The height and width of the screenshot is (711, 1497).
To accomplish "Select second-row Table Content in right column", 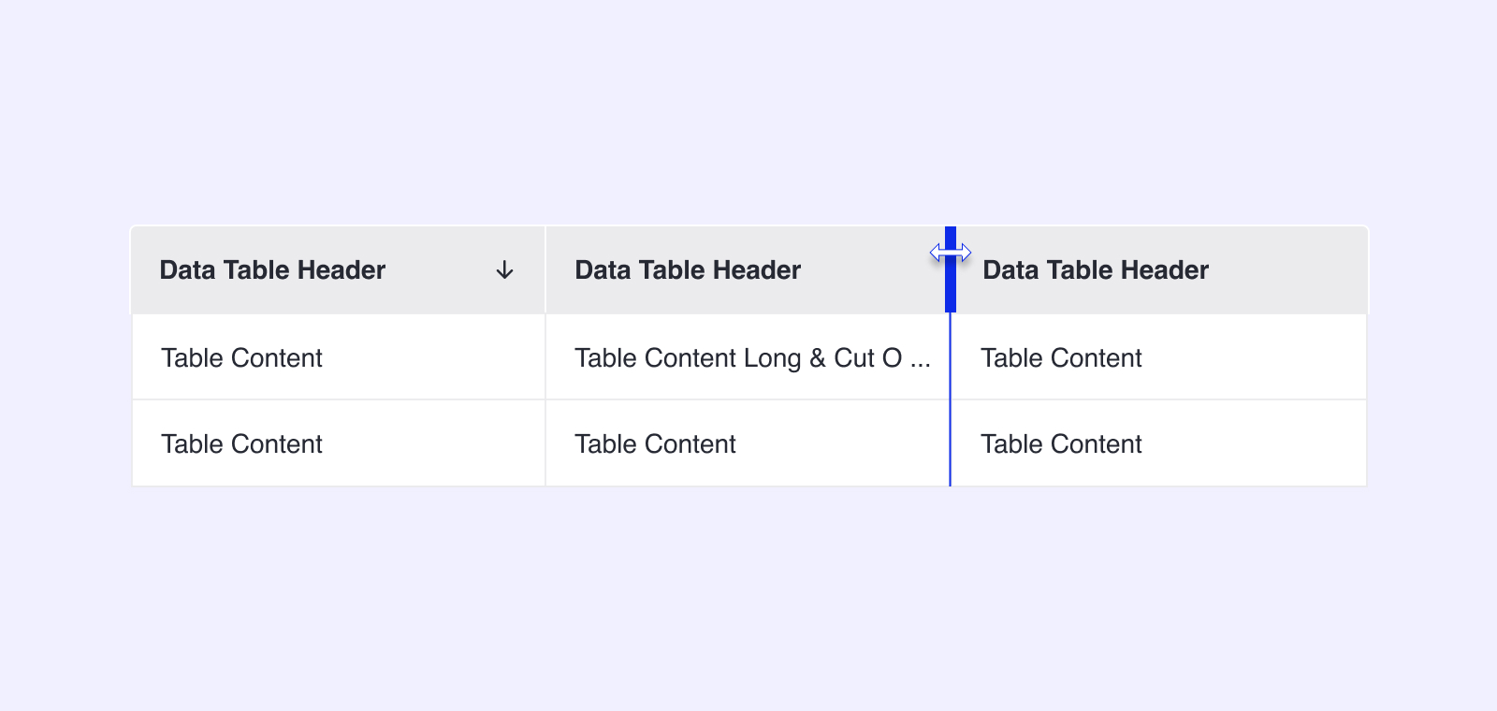I will (1061, 444).
